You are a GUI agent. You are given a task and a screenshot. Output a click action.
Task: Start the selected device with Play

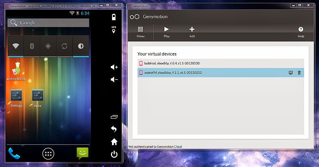click(x=166, y=32)
